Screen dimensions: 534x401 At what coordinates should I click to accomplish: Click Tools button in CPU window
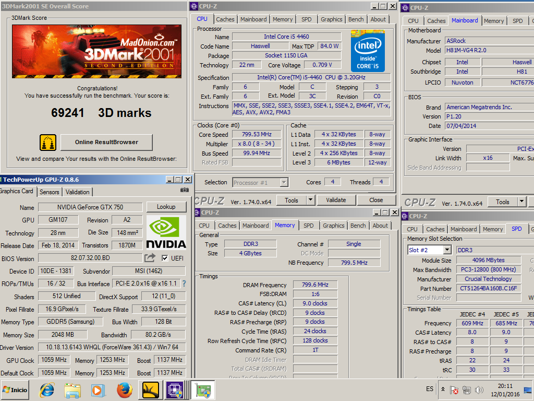292,200
